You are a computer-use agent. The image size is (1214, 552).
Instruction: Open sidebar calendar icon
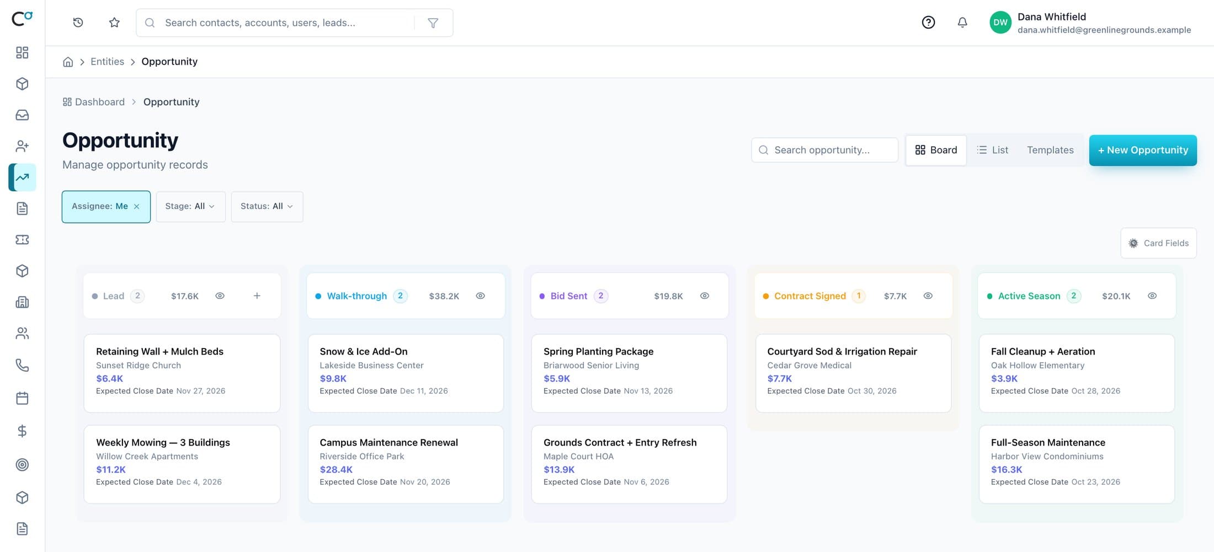22,398
